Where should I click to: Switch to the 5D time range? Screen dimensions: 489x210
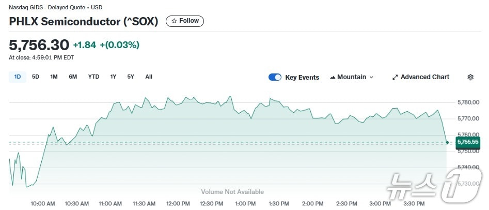pos(36,77)
